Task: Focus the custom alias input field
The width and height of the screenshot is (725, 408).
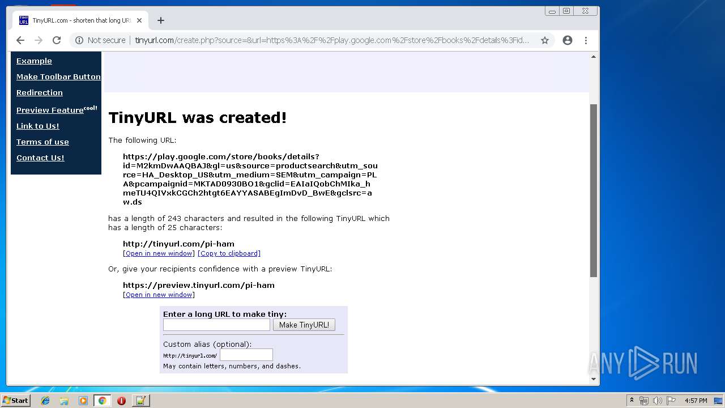Action: (x=246, y=355)
